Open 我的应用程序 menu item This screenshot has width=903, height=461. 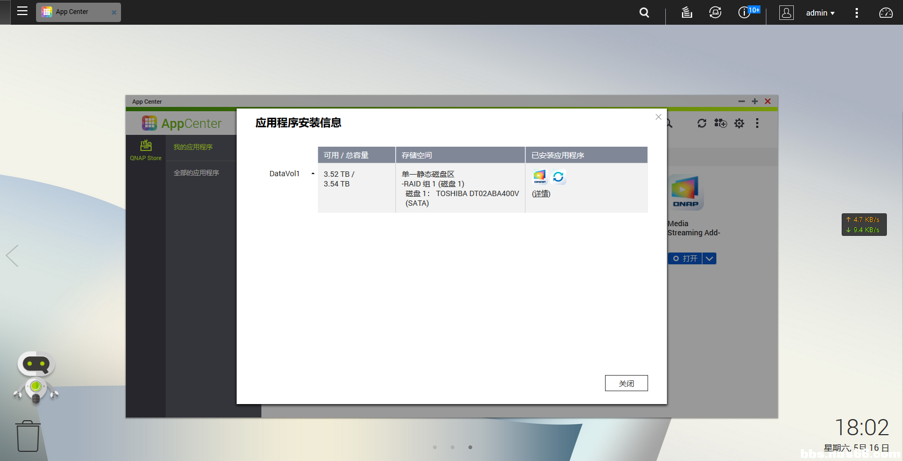pos(193,147)
